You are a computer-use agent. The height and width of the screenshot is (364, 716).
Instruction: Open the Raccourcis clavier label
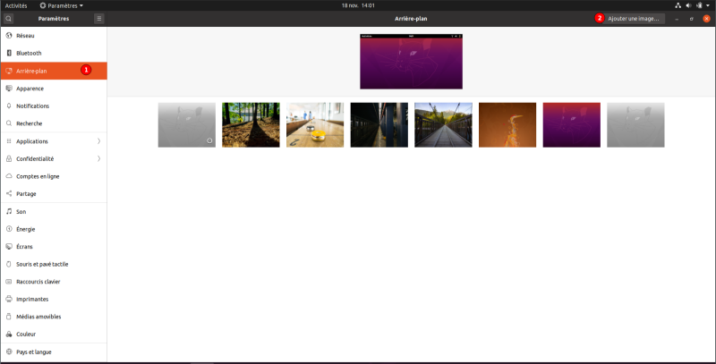tap(38, 282)
